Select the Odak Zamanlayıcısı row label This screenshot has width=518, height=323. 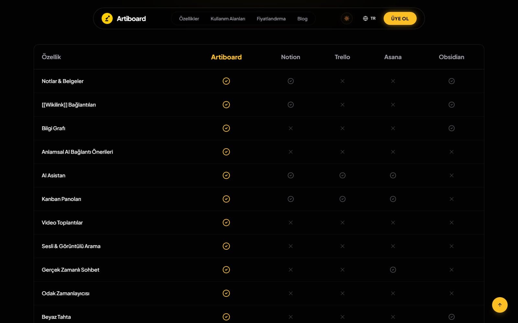tap(65, 293)
